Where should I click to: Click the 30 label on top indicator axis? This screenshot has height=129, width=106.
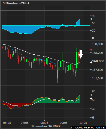pos(94,31)
